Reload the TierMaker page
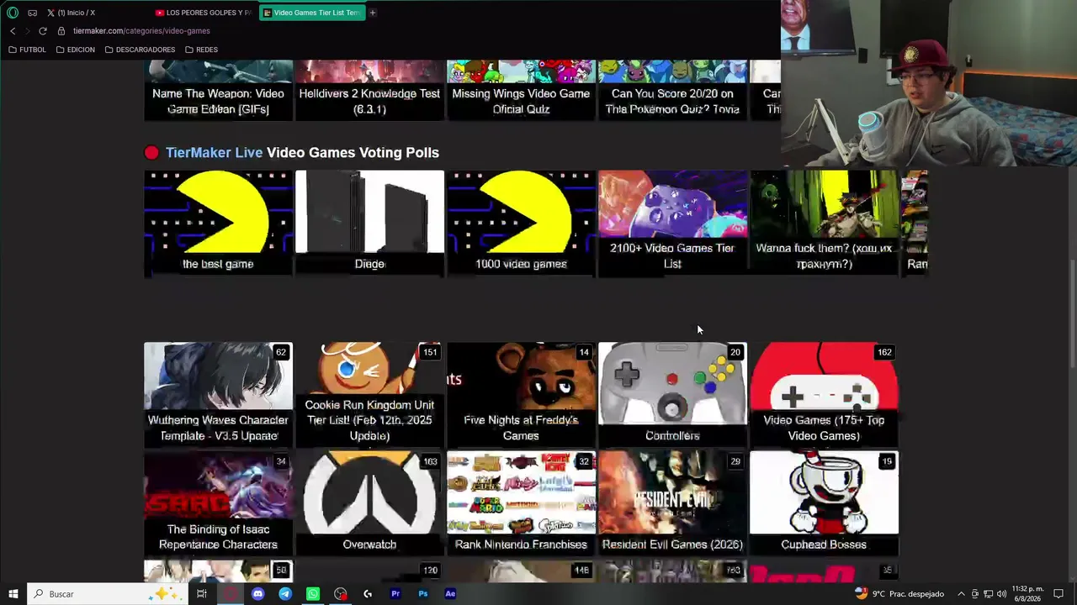The image size is (1077, 605). (x=43, y=31)
